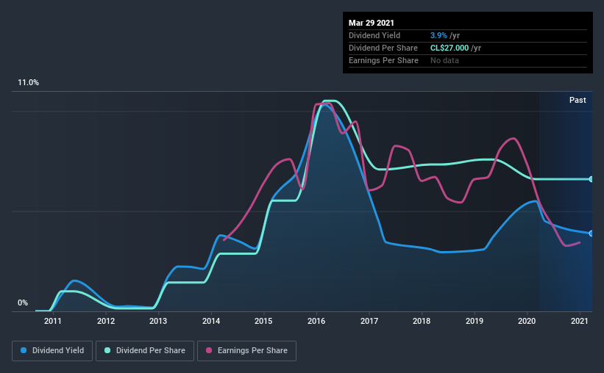Toggle the Dividend Per Share legend series
604x373 pixels.
pyautogui.click(x=145, y=351)
